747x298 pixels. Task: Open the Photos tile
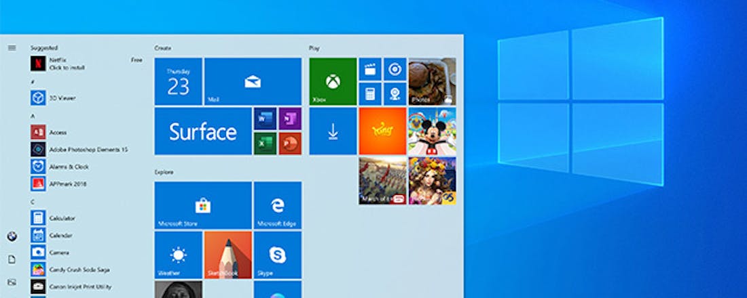pyautogui.click(x=432, y=81)
